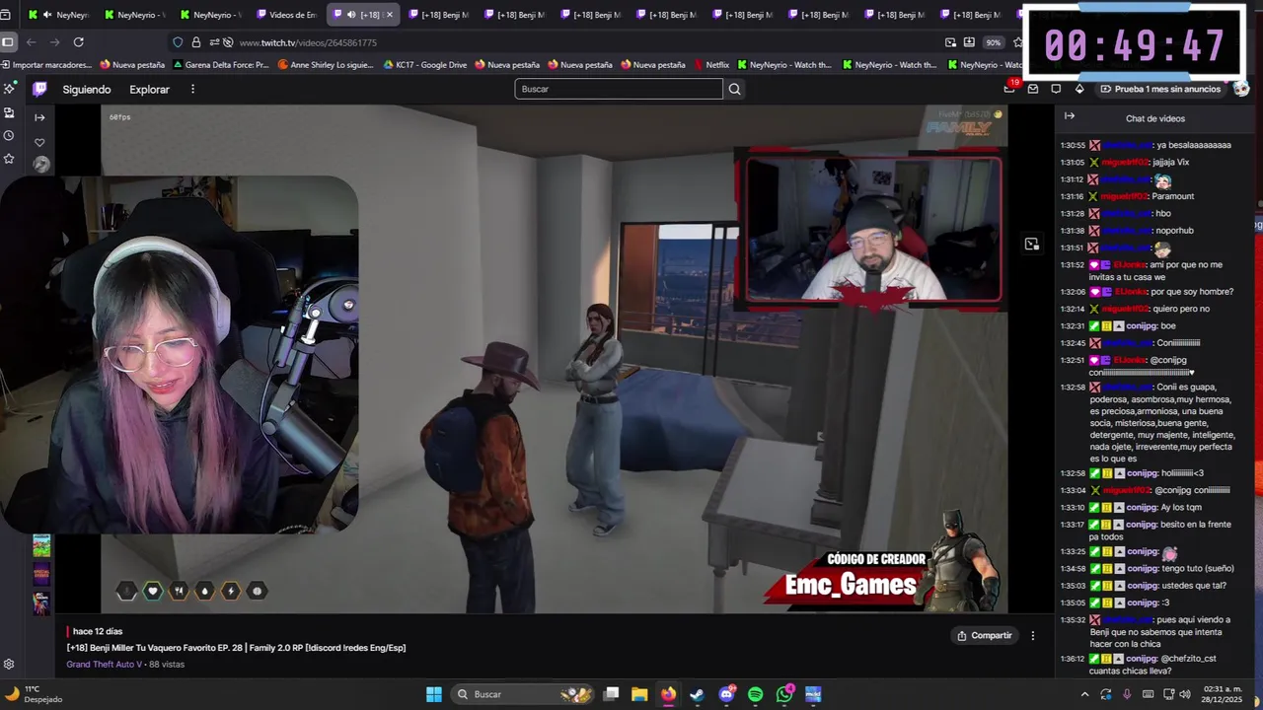Screen dimensions: 1263x710
Task: Click the tracking protection shield icon
Action: (178, 42)
